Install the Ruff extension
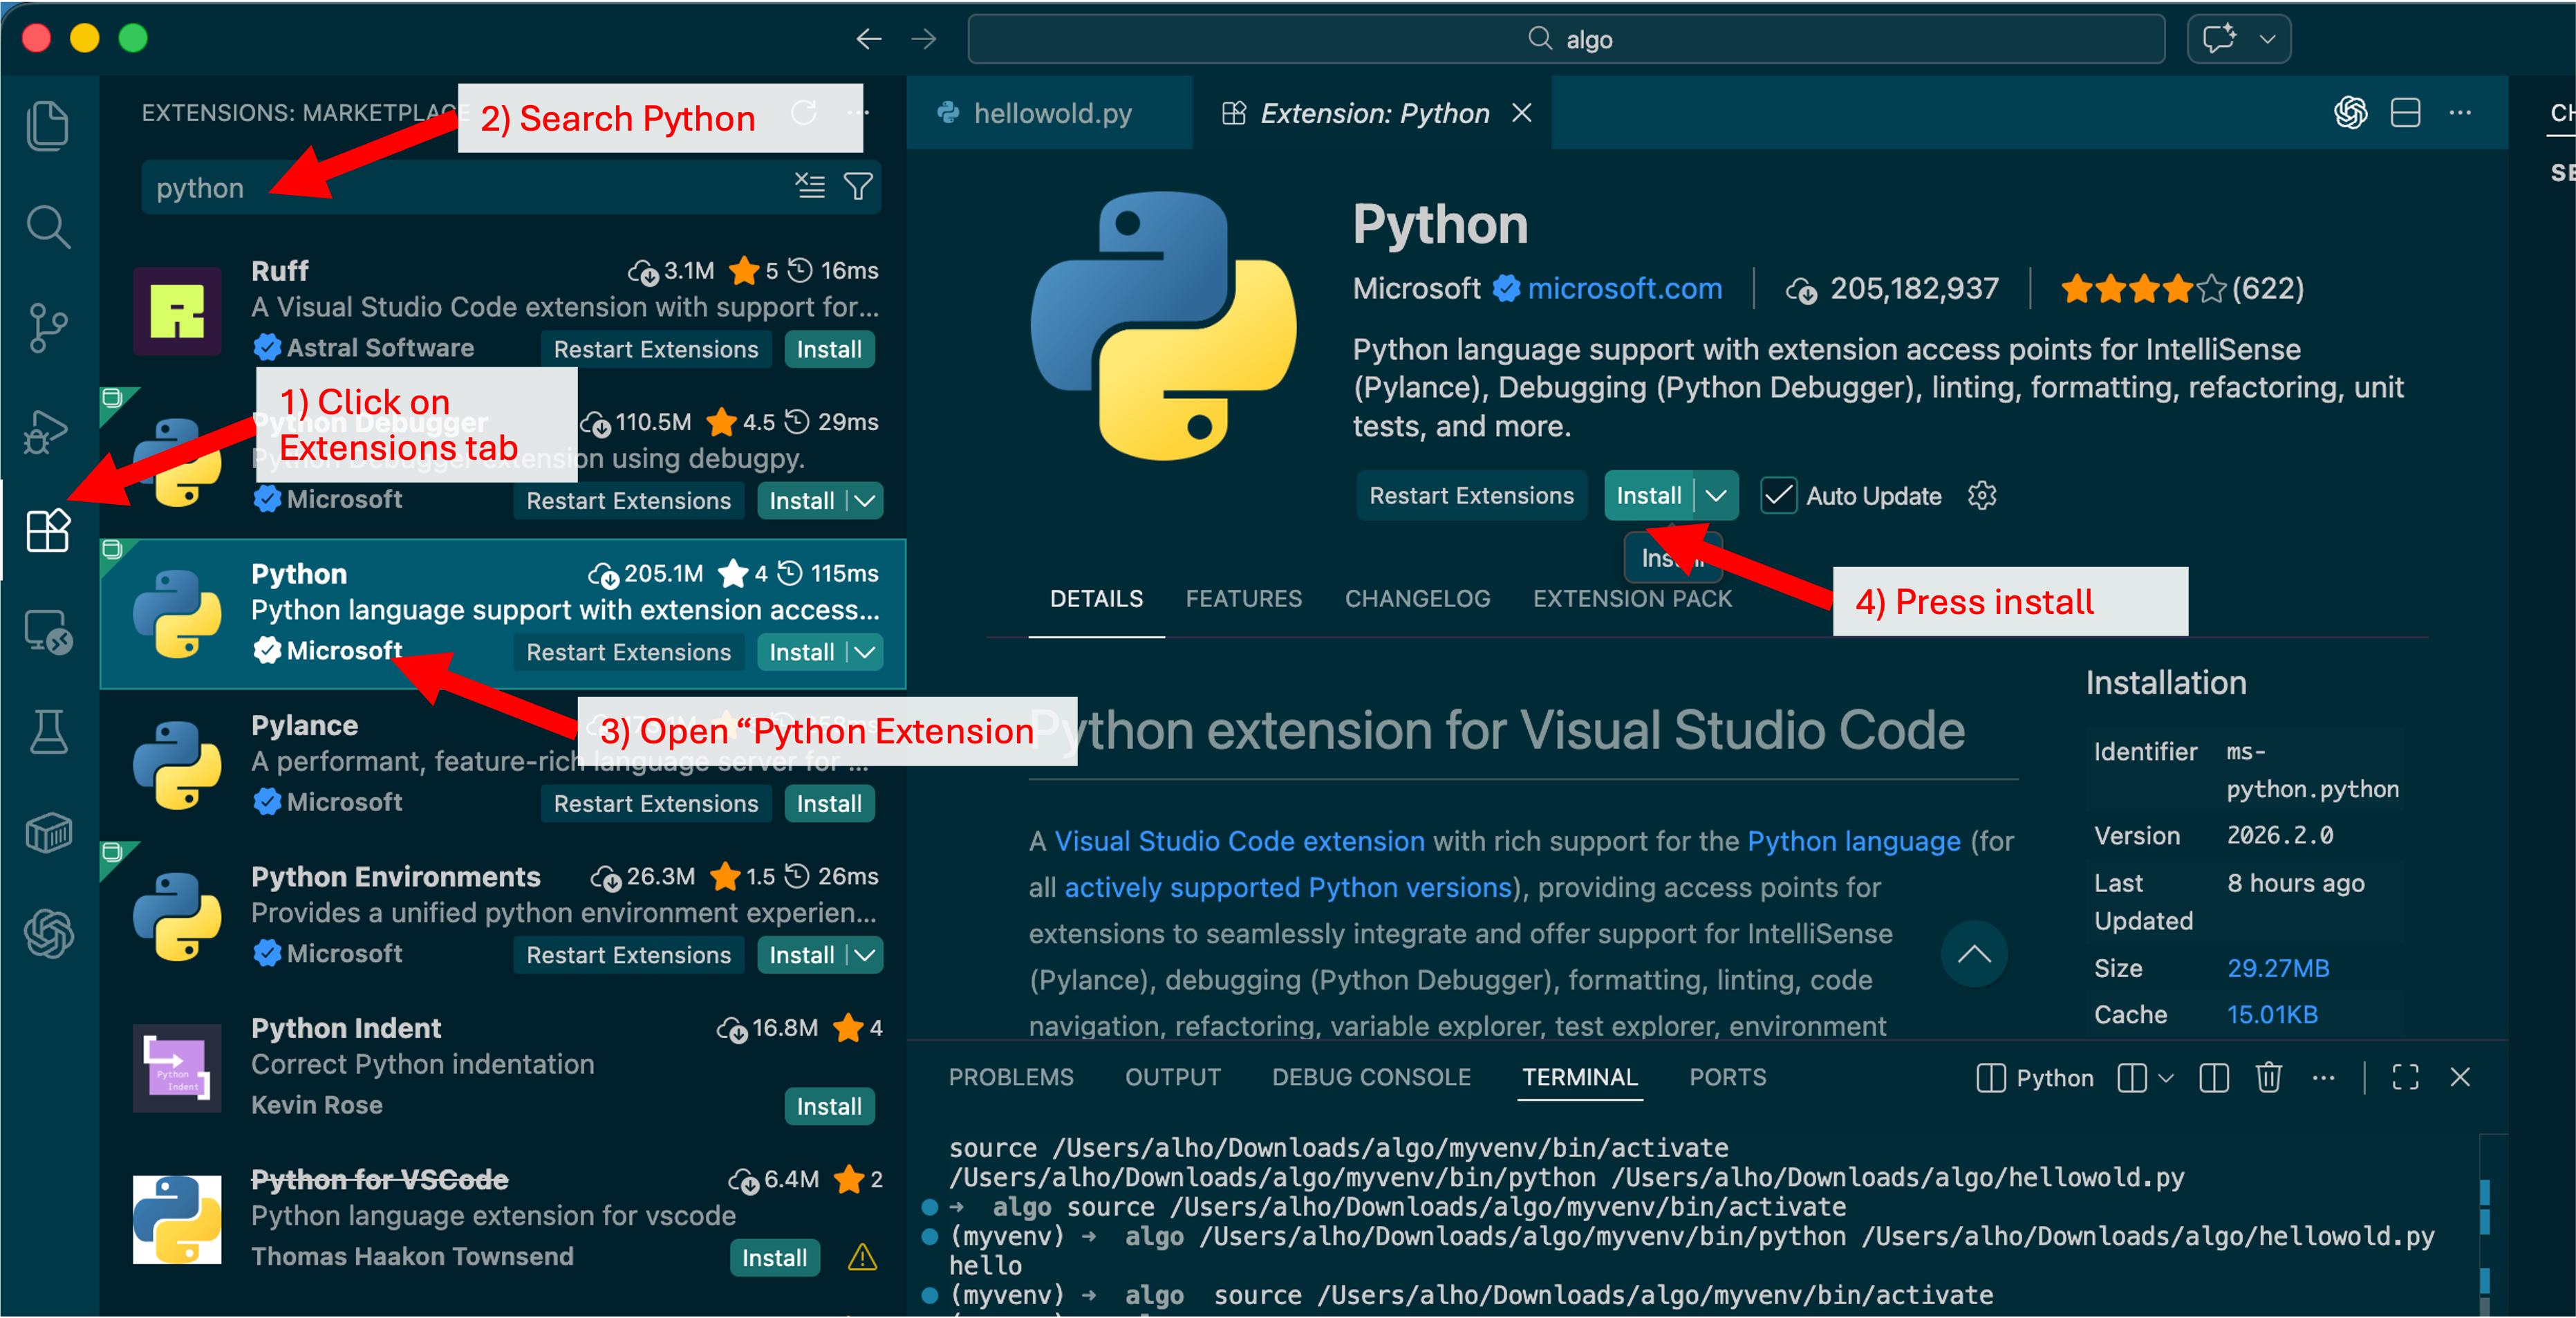This screenshot has width=2576, height=1318. [x=829, y=349]
